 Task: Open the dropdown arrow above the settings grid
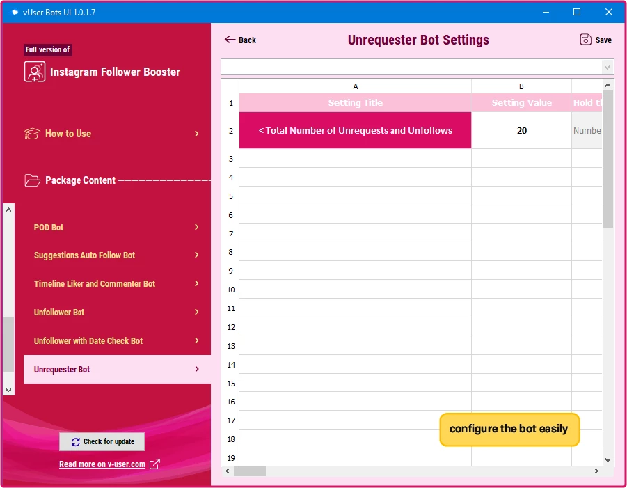[607, 67]
